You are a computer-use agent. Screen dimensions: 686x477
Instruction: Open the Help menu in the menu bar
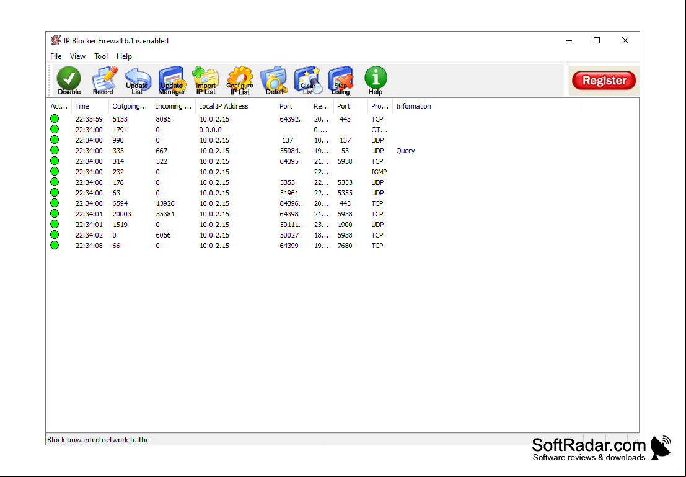[124, 56]
